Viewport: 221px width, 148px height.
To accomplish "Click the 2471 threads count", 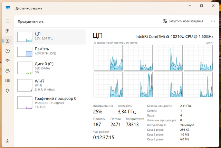I will pos(115,124).
